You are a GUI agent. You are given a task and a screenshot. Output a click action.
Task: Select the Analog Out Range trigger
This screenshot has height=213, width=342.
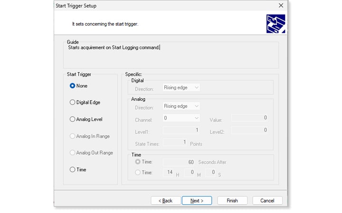point(91,153)
